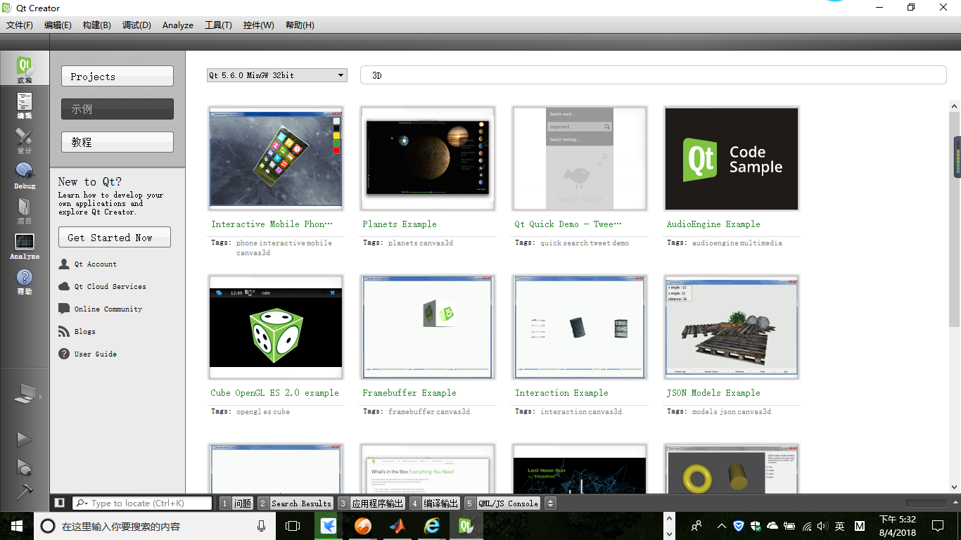Click the Projects button
This screenshot has width=961, height=540.
click(117, 77)
